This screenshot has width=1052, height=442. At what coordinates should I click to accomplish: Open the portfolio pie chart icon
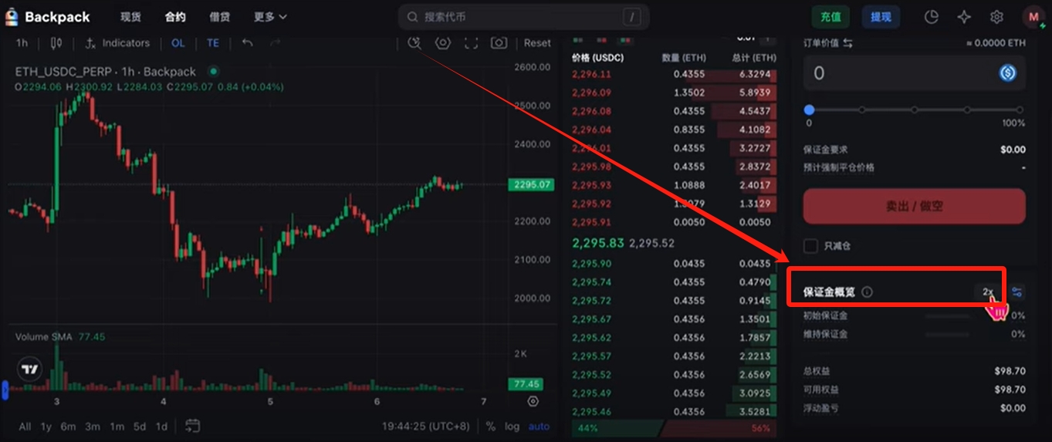(932, 16)
